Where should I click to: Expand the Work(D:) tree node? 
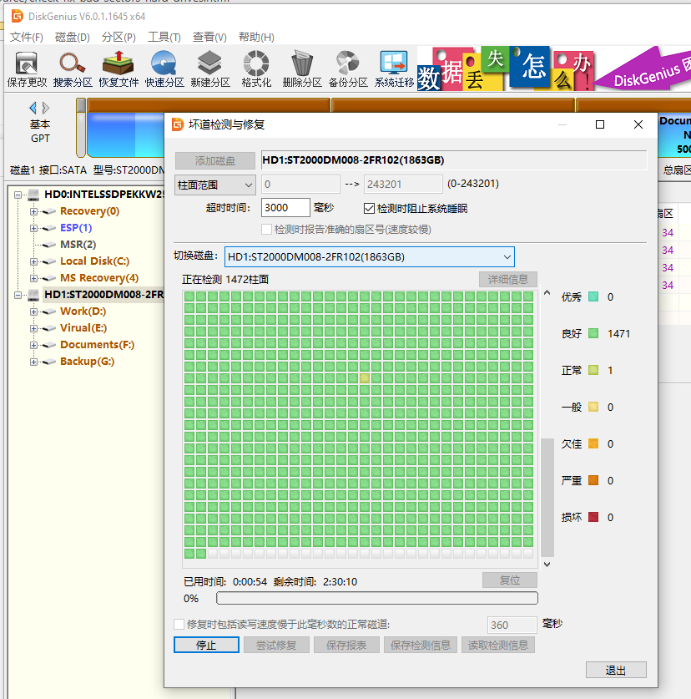click(33, 312)
